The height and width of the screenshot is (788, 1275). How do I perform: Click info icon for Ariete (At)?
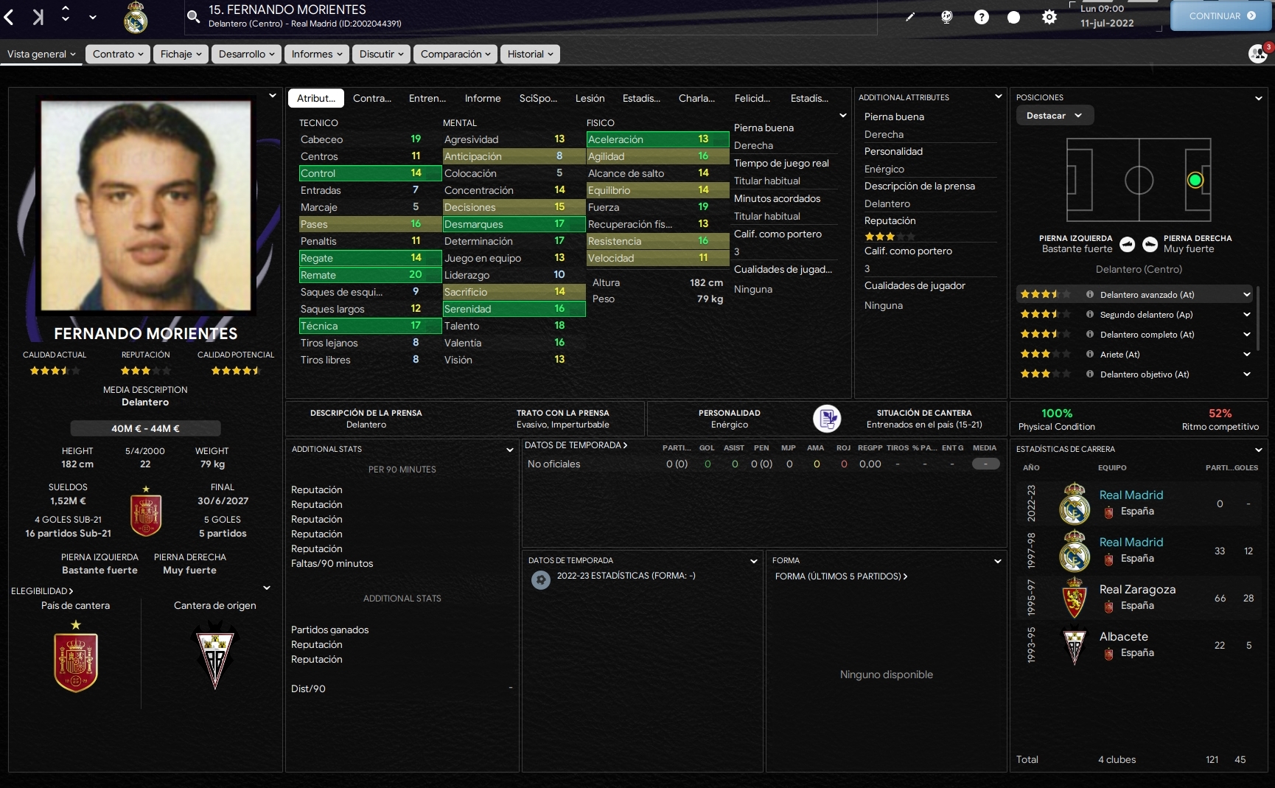(1089, 355)
